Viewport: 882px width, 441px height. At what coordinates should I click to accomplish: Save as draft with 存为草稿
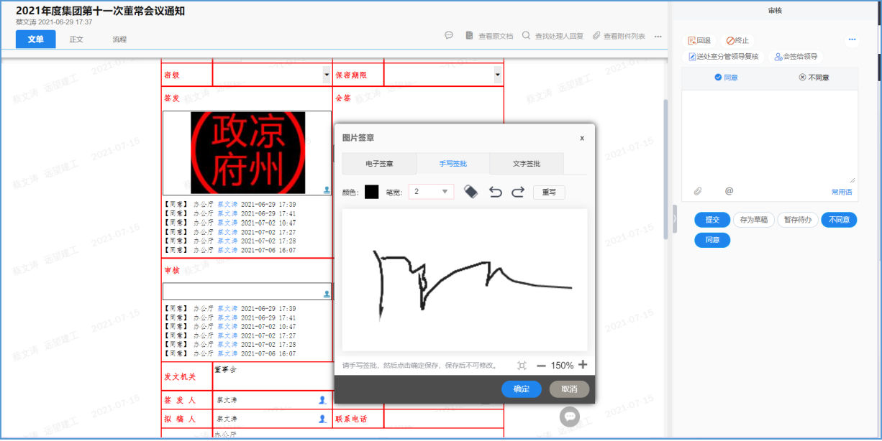(x=753, y=220)
